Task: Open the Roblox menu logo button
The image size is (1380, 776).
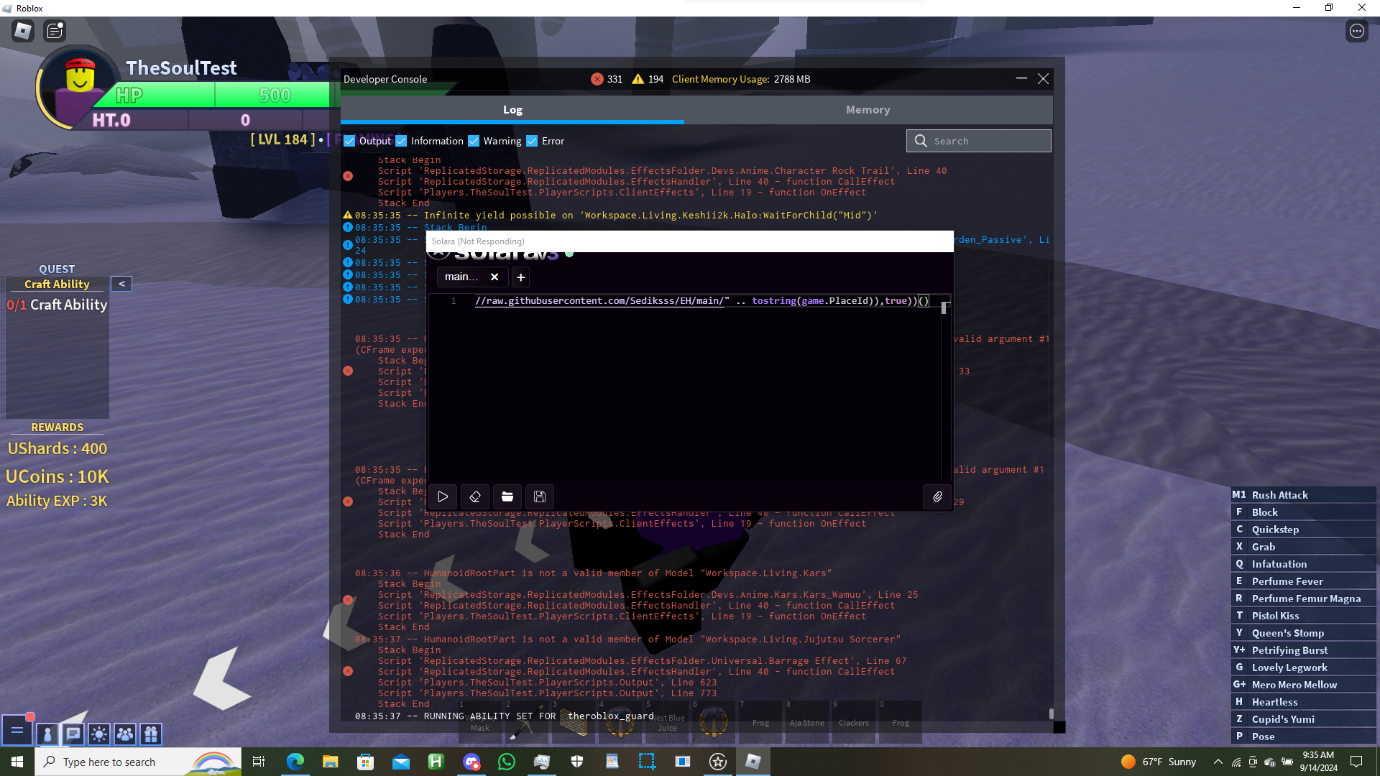Action: coord(23,31)
